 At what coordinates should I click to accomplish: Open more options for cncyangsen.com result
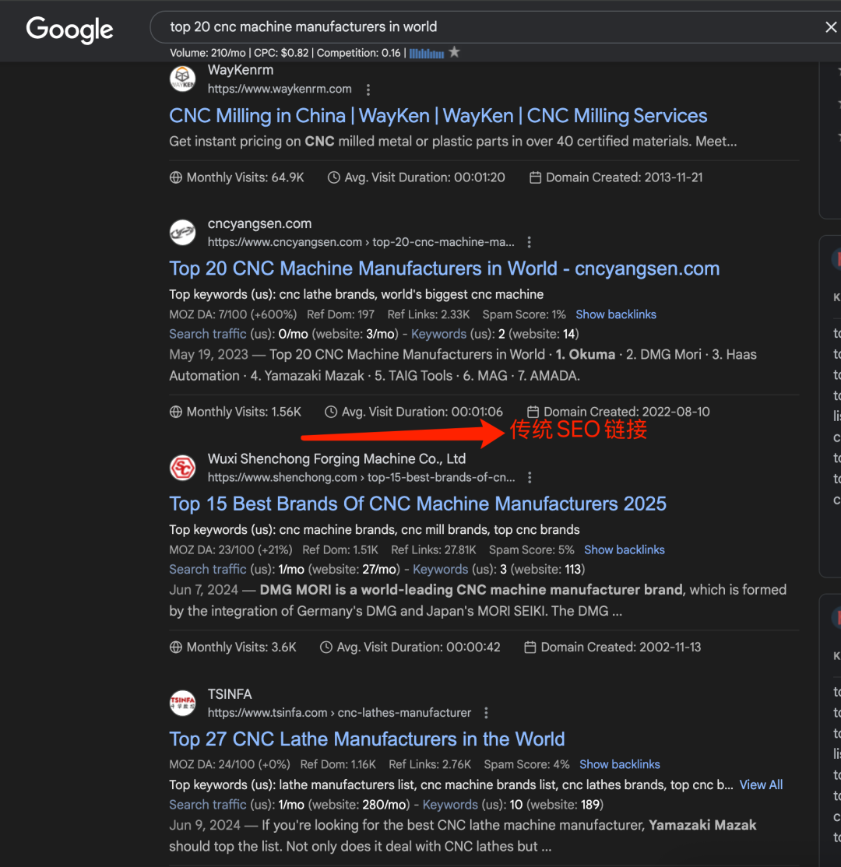(529, 242)
